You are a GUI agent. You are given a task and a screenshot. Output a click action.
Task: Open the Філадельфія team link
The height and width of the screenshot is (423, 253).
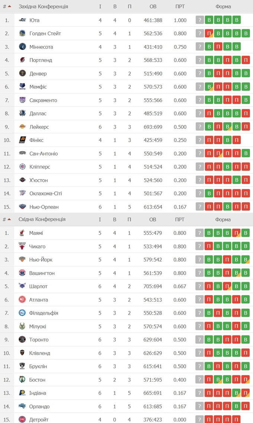click(x=44, y=313)
